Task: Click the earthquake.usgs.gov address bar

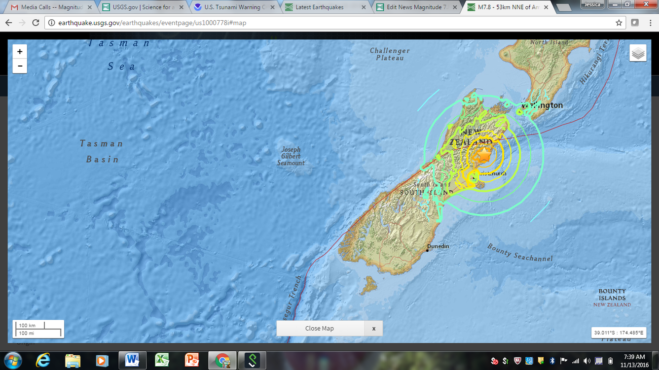Action: (x=335, y=23)
